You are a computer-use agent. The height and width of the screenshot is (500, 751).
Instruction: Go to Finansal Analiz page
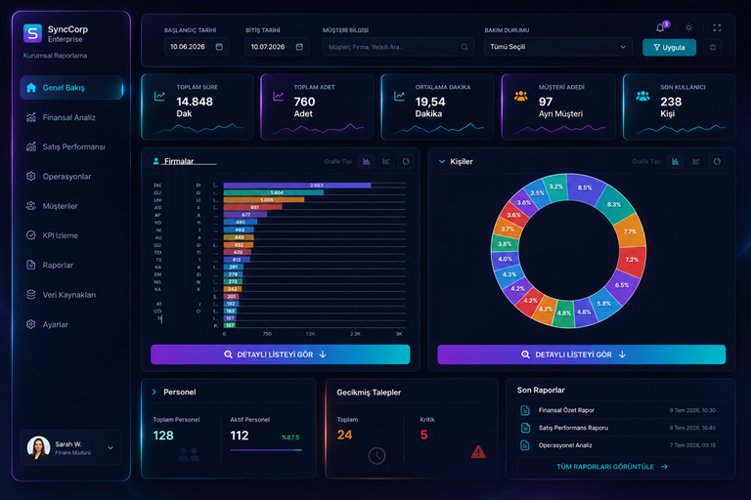(71, 117)
